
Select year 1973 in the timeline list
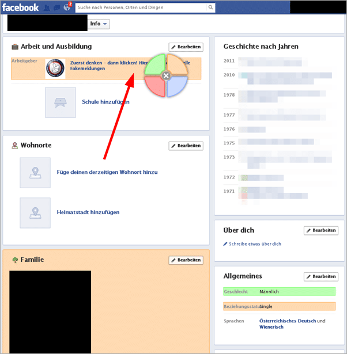tap(229, 157)
